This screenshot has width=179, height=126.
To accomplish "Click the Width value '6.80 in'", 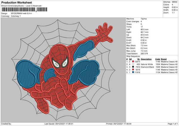I will click(175, 10).
